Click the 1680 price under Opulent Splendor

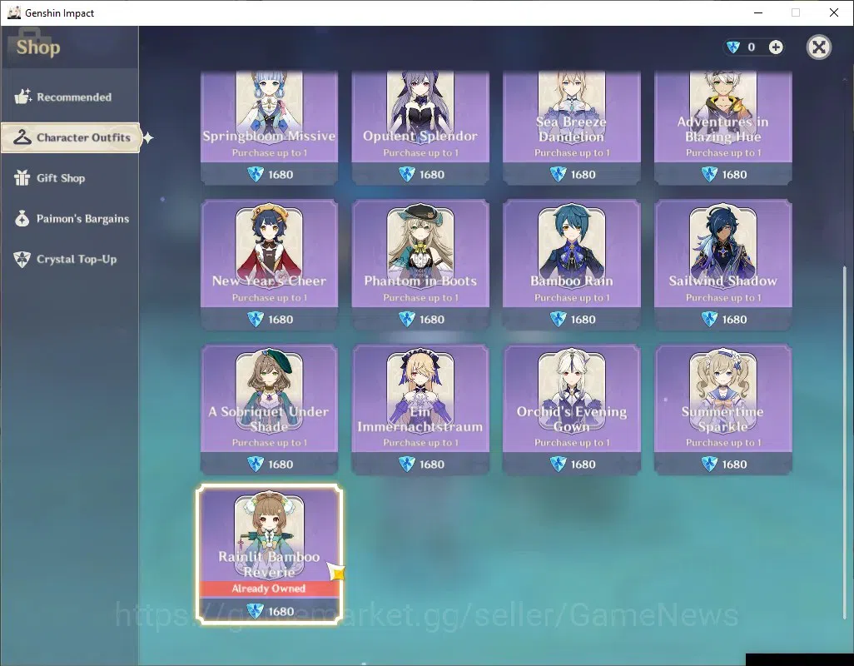[432, 174]
